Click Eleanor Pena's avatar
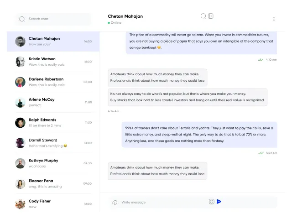The width and height of the screenshot is (292, 219). [x=20, y=183]
